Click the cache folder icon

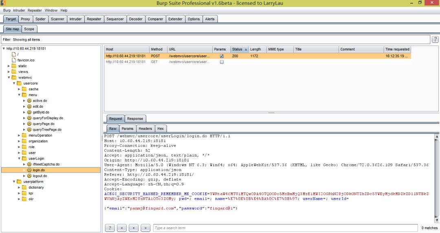click(24, 89)
